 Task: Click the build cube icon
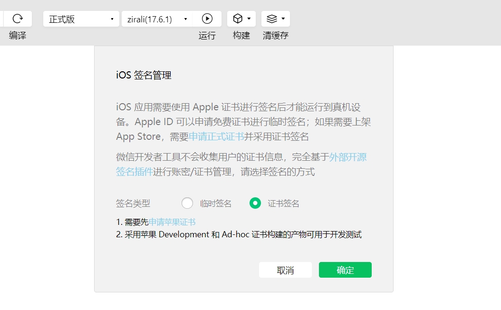tap(238, 19)
